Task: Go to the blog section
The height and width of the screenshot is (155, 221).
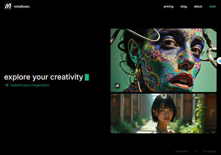Action: pos(184,7)
